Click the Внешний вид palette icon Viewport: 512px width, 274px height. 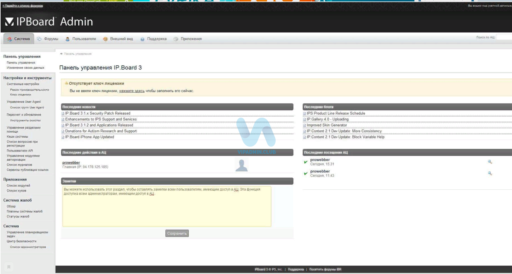click(105, 39)
